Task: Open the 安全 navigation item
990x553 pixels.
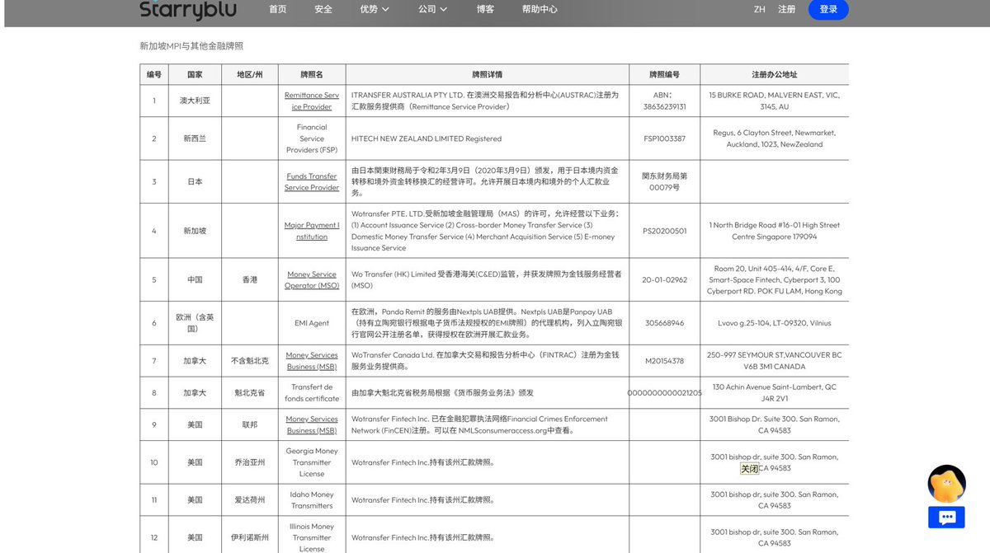Action: pos(323,9)
